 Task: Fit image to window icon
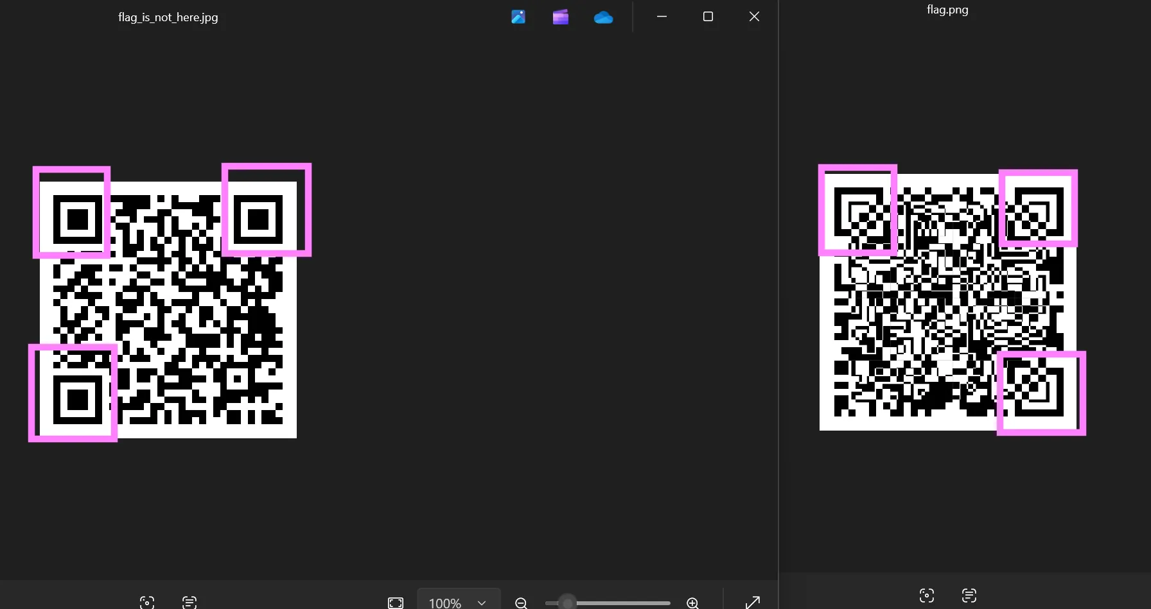[x=396, y=603]
